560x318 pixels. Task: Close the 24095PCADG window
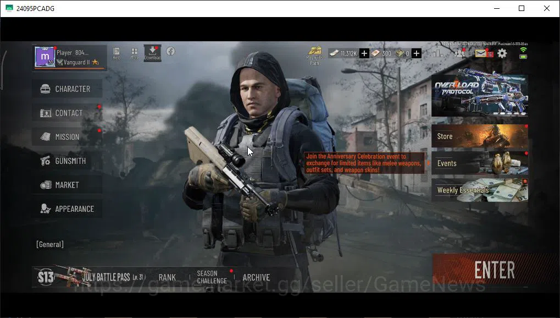pos(546,8)
